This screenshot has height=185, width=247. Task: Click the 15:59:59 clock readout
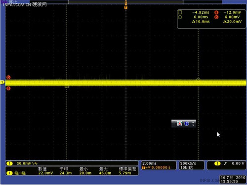(x=229, y=182)
